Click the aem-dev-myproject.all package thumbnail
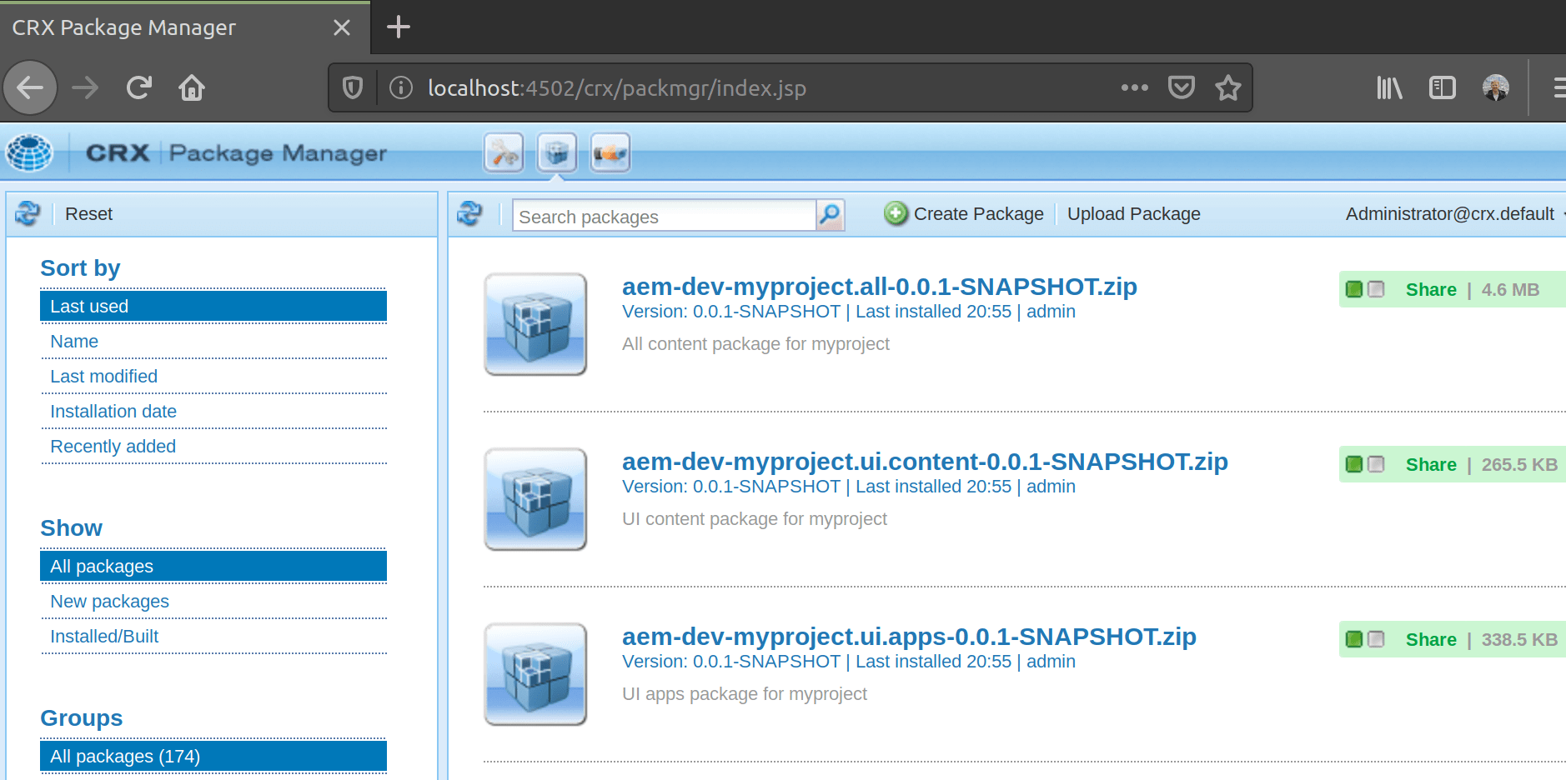The image size is (1566, 780). [x=535, y=324]
